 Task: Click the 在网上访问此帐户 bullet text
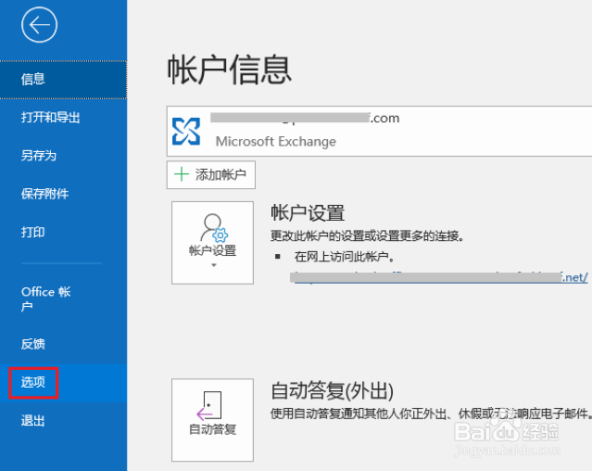345,257
